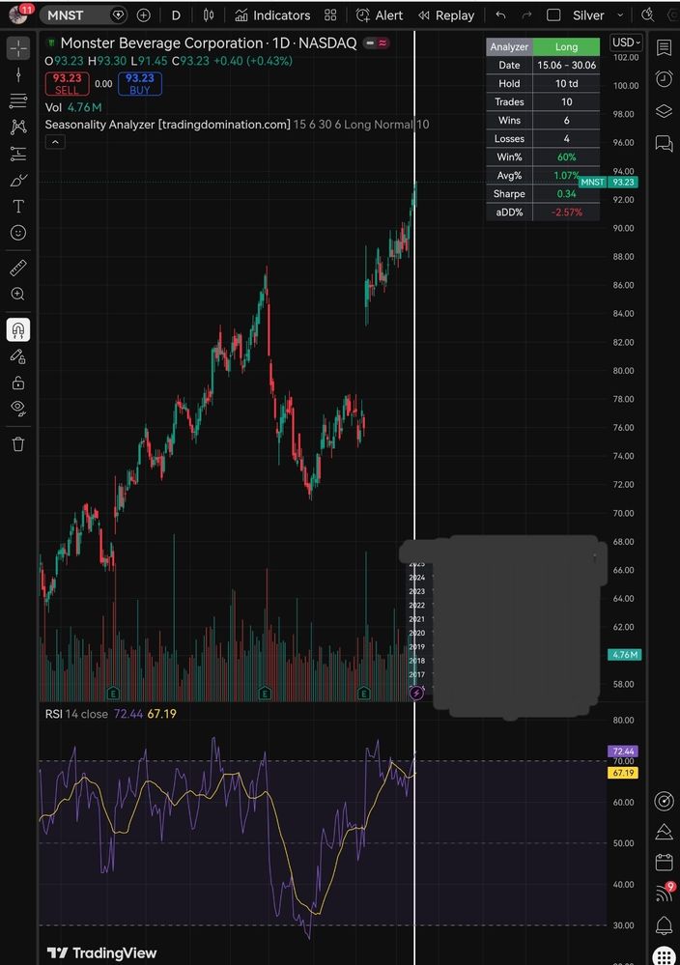Click the red 93.23 SELL button
Image resolution: width=680 pixels, height=965 pixels.
pos(67,84)
